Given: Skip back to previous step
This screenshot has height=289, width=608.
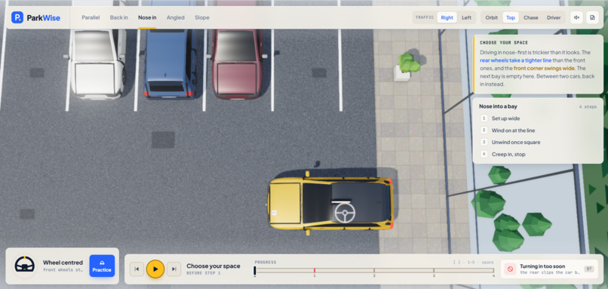Looking at the screenshot, I should [x=137, y=269].
